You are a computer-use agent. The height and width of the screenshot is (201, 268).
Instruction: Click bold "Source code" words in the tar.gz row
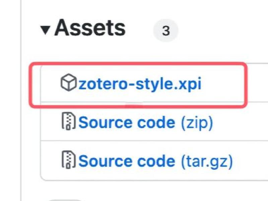(x=127, y=161)
